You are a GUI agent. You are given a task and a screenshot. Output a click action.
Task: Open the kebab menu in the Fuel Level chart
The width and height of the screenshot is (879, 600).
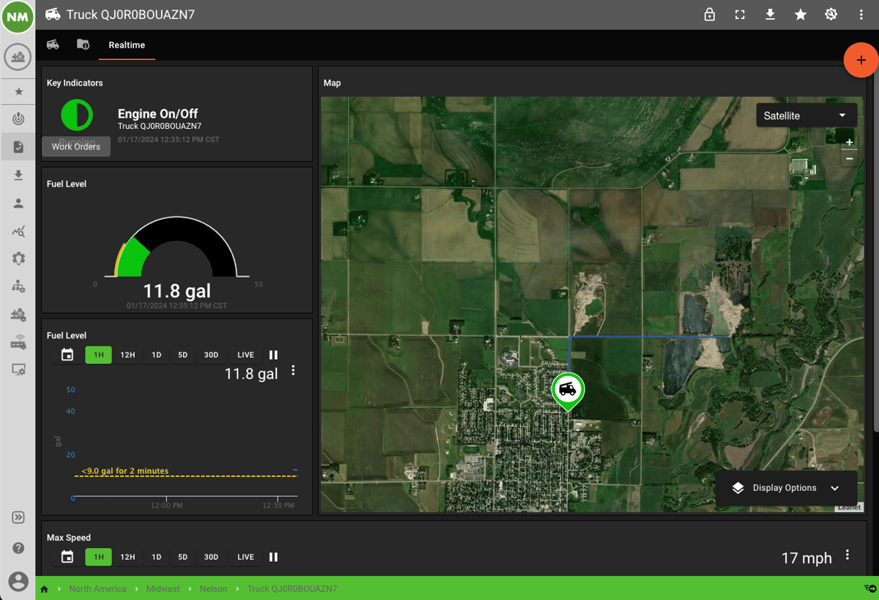point(293,371)
